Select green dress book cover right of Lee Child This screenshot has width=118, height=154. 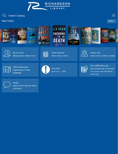pyautogui.click(x=86, y=35)
